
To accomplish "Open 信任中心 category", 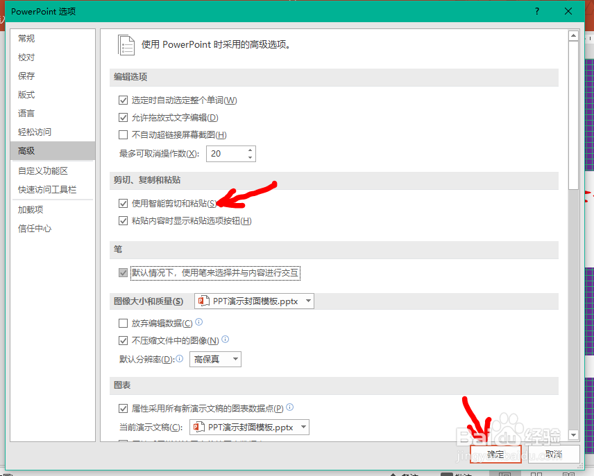I will 53,229.
